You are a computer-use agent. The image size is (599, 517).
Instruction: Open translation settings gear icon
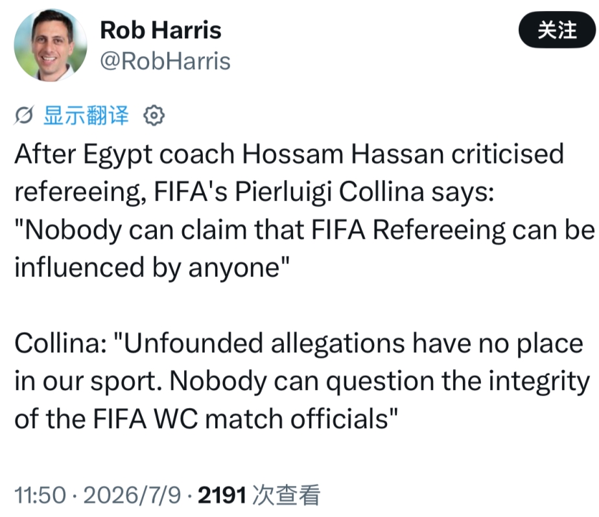point(154,115)
